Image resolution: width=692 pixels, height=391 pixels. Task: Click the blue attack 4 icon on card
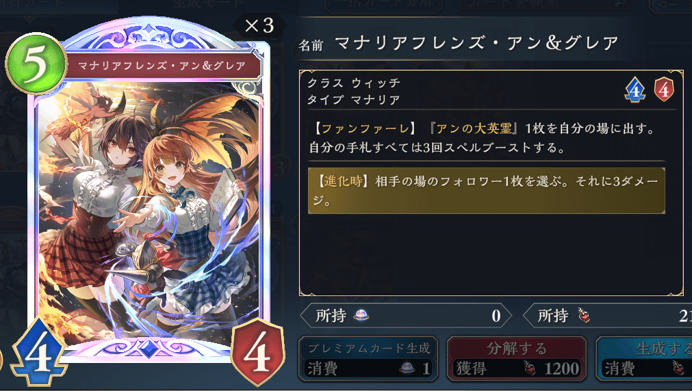(38, 353)
